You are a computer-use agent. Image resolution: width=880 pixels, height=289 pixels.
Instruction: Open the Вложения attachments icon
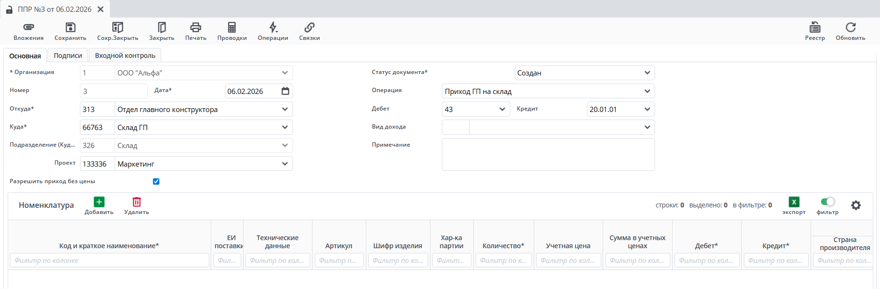click(x=29, y=28)
